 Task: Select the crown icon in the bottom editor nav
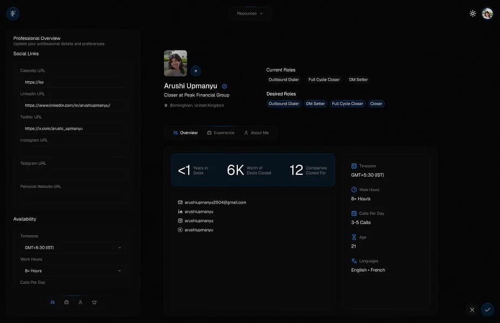tap(94, 302)
